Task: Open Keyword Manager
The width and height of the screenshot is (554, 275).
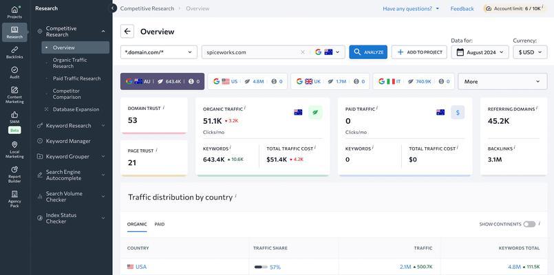Action: coord(68,141)
